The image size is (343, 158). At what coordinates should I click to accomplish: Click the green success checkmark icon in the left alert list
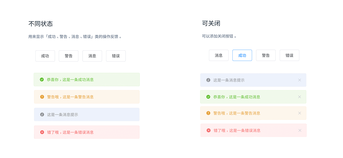click(42, 80)
